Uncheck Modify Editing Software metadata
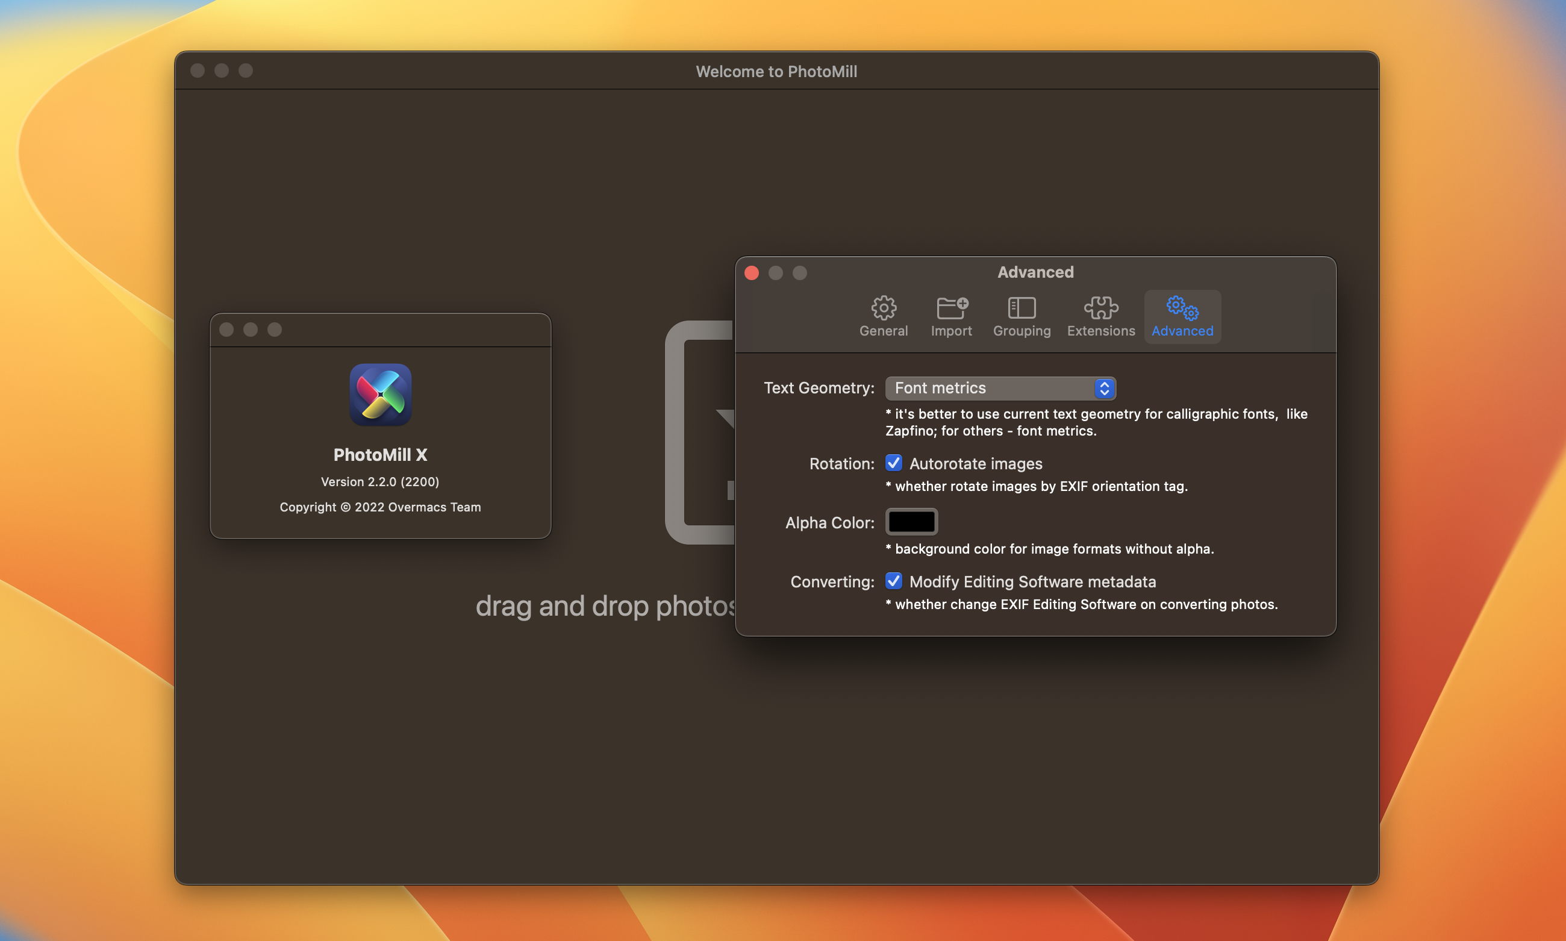This screenshot has height=941, width=1566. (893, 581)
